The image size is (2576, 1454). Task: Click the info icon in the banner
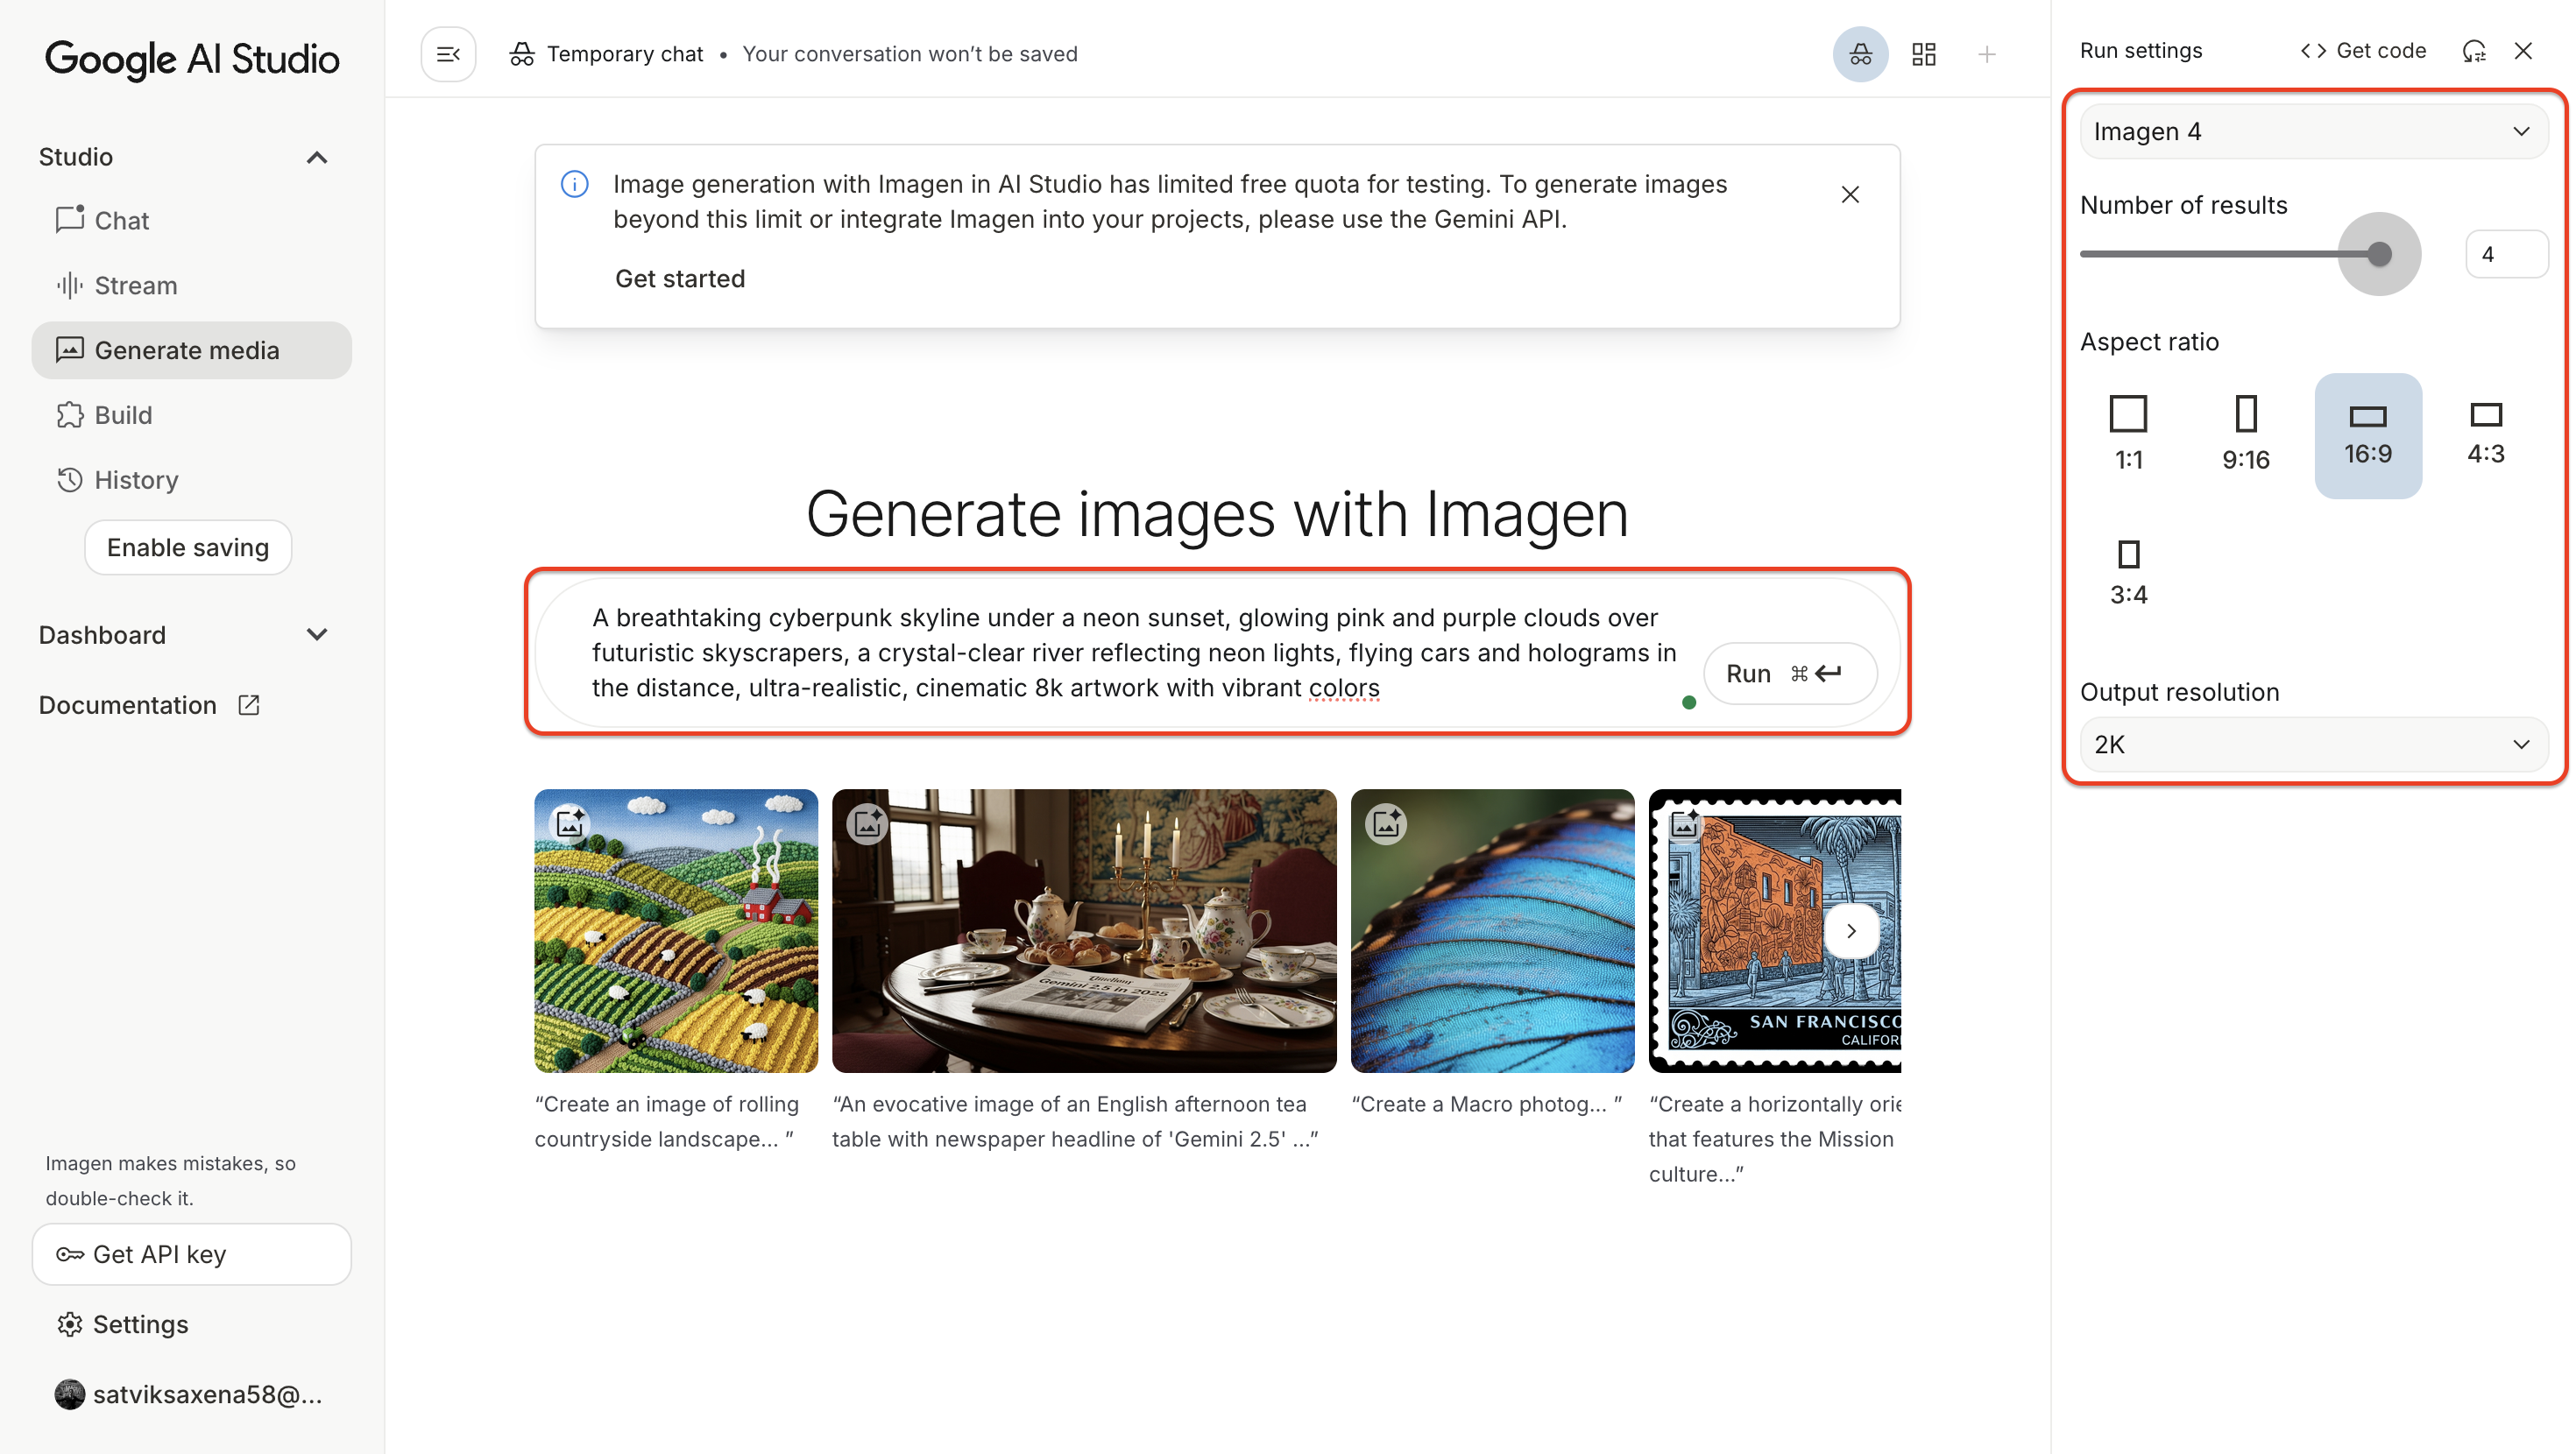pos(575,184)
